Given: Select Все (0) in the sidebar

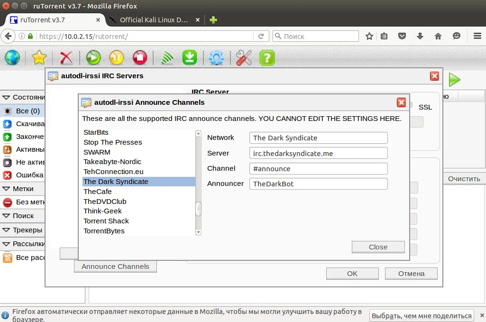Looking at the screenshot, I should [22, 111].
